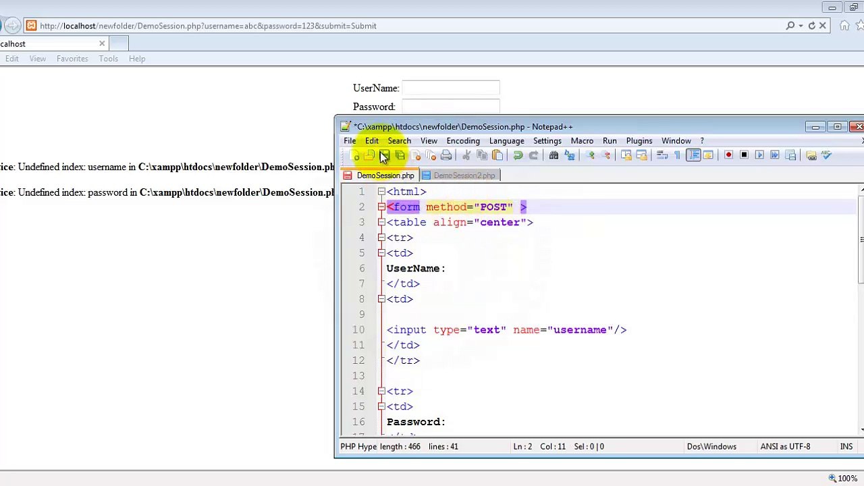Toggle synchronized vertical scrolling icon
The height and width of the screenshot is (486, 864).
coord(626,155)
